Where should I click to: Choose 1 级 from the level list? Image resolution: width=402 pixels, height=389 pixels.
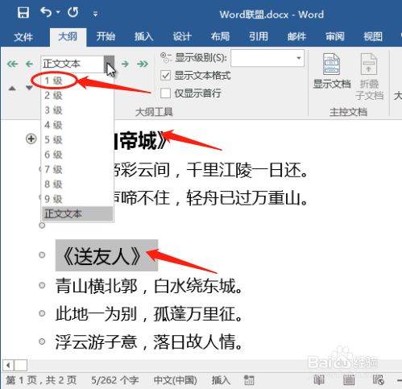(x=77, y=81)
